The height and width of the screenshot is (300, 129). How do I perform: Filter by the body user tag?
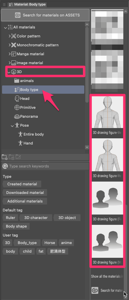[10, 251]
